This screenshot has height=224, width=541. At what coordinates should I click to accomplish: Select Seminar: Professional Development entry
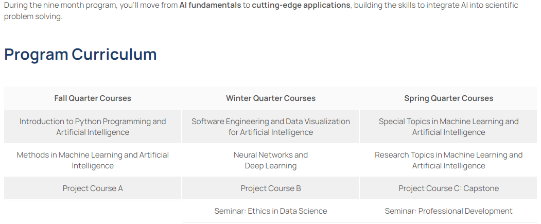pyautogui.click(x=448, y=211)
